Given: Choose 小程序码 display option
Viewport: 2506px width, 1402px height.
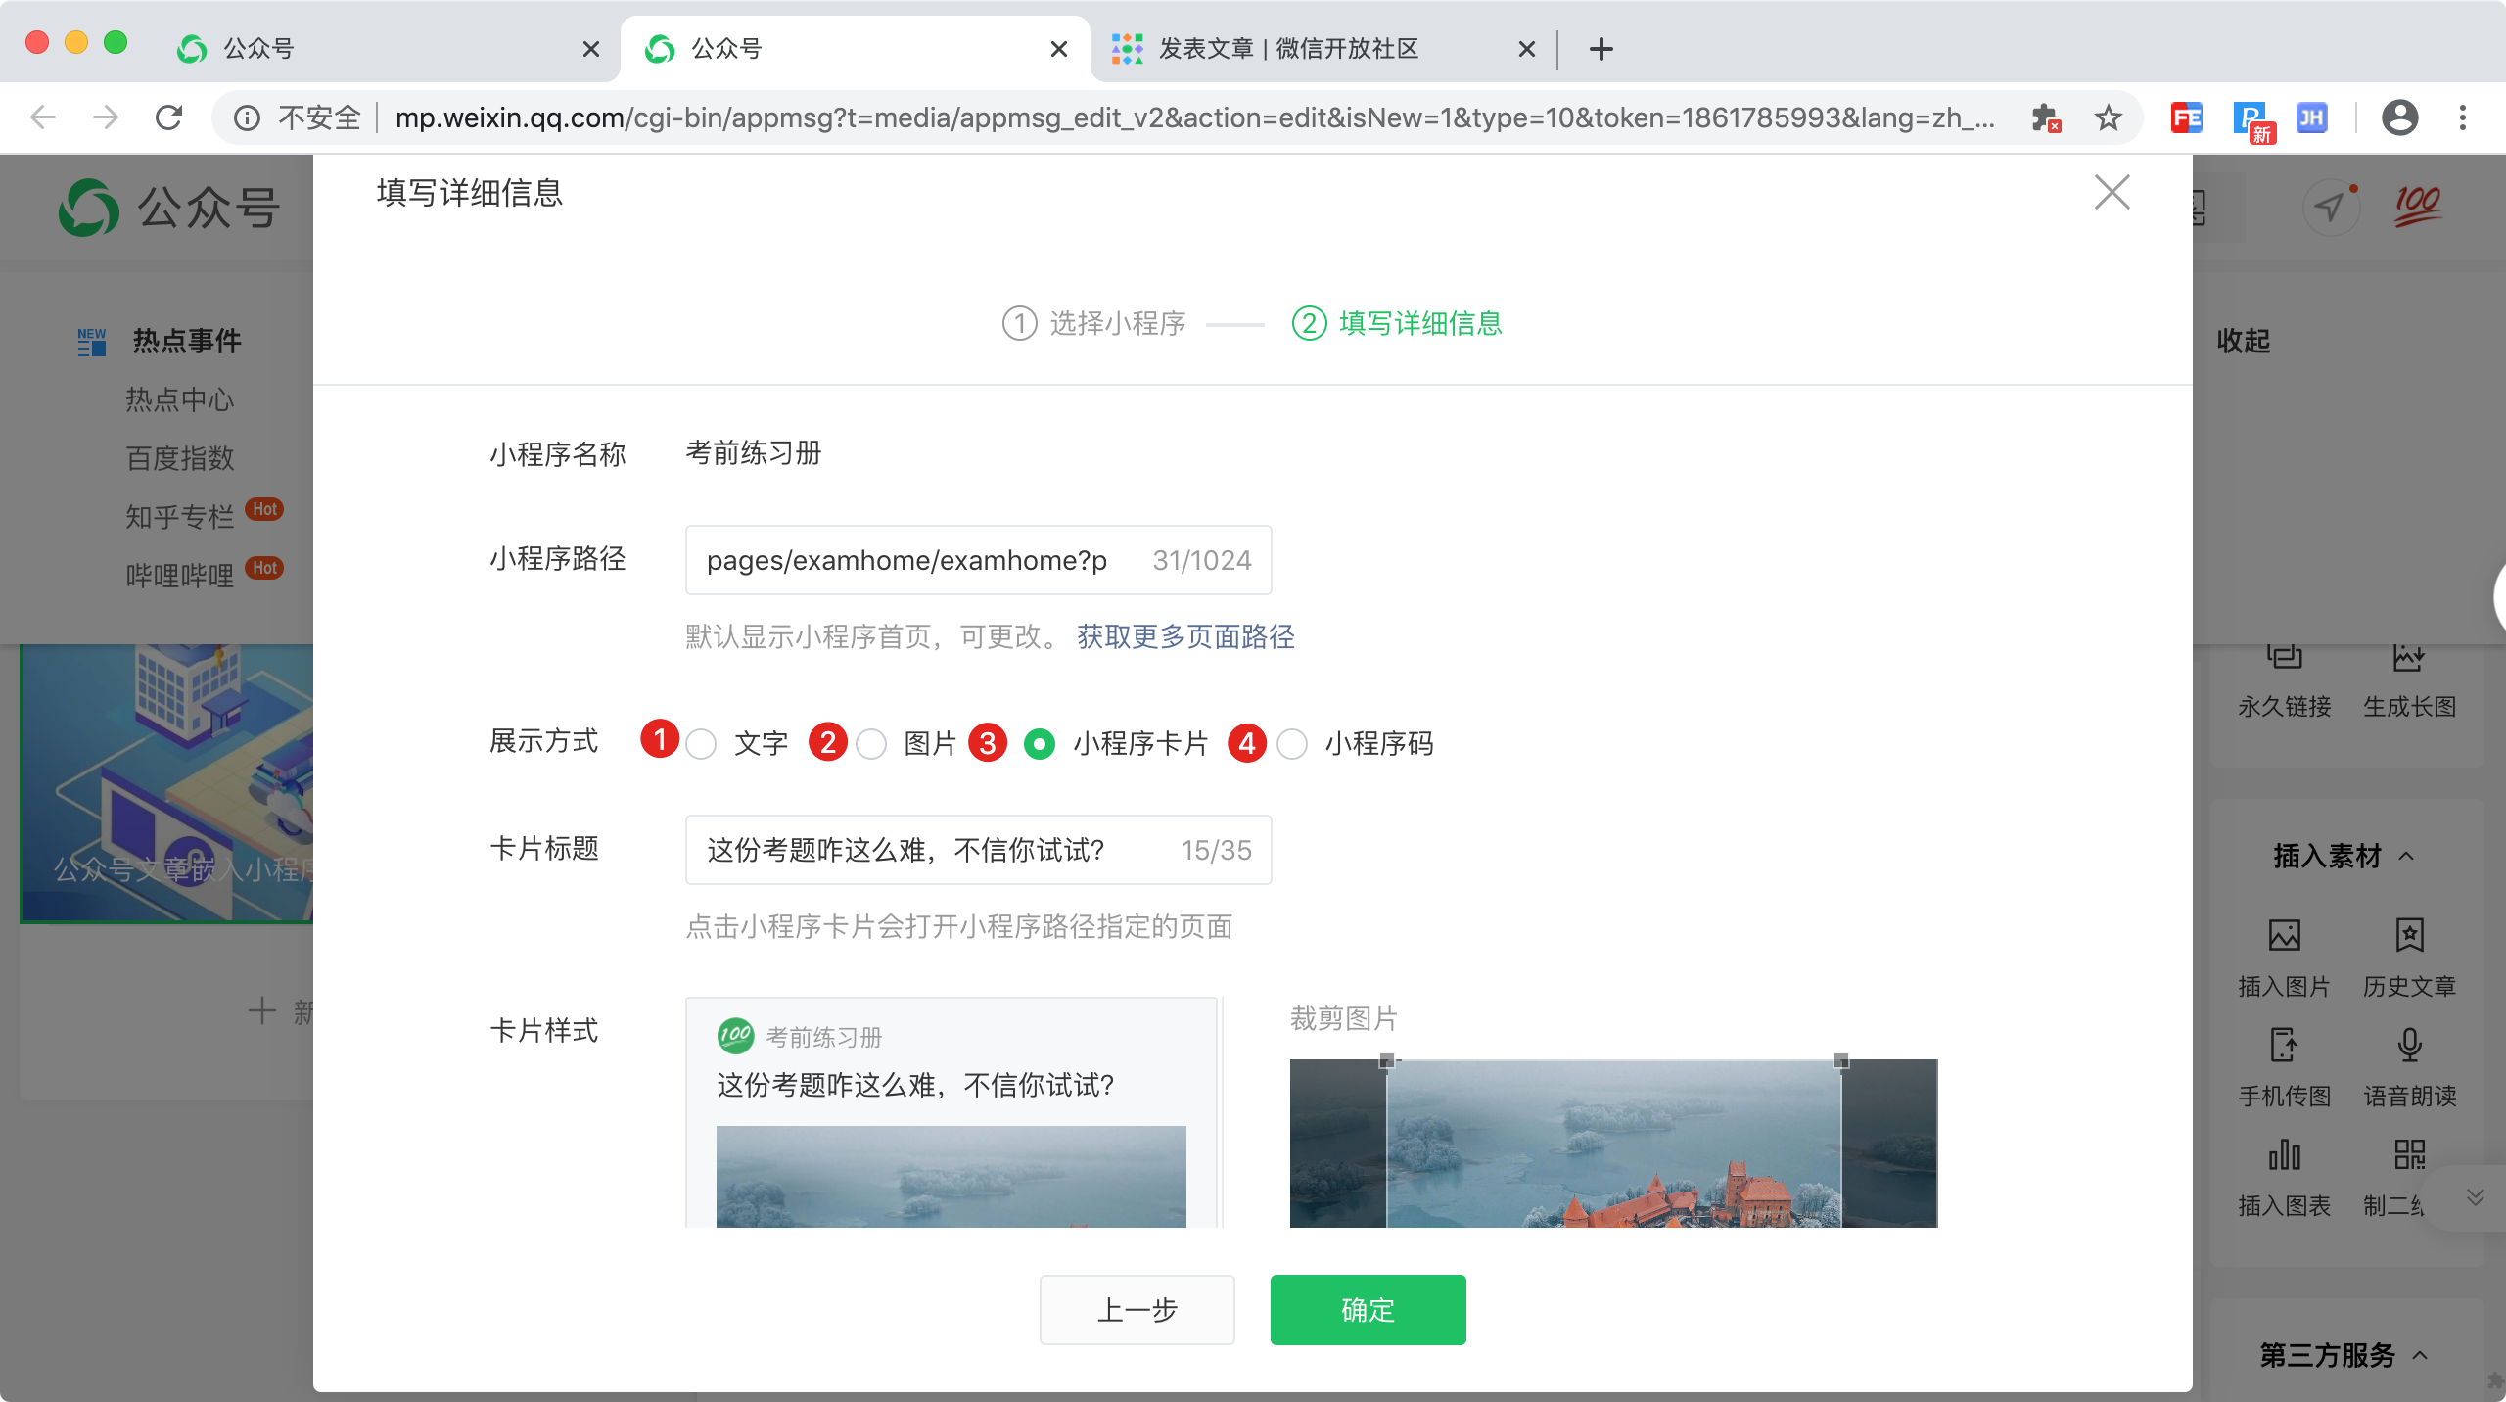Looking at the screenshot, I should point(1292,744).
